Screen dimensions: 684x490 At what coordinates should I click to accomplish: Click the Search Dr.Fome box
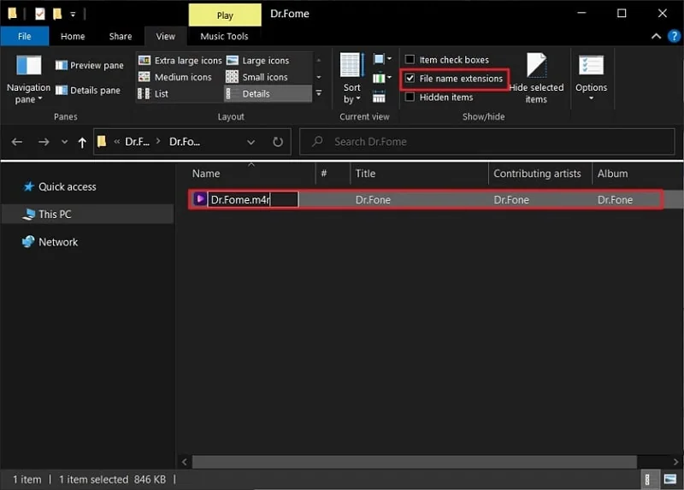pos(486,142)
